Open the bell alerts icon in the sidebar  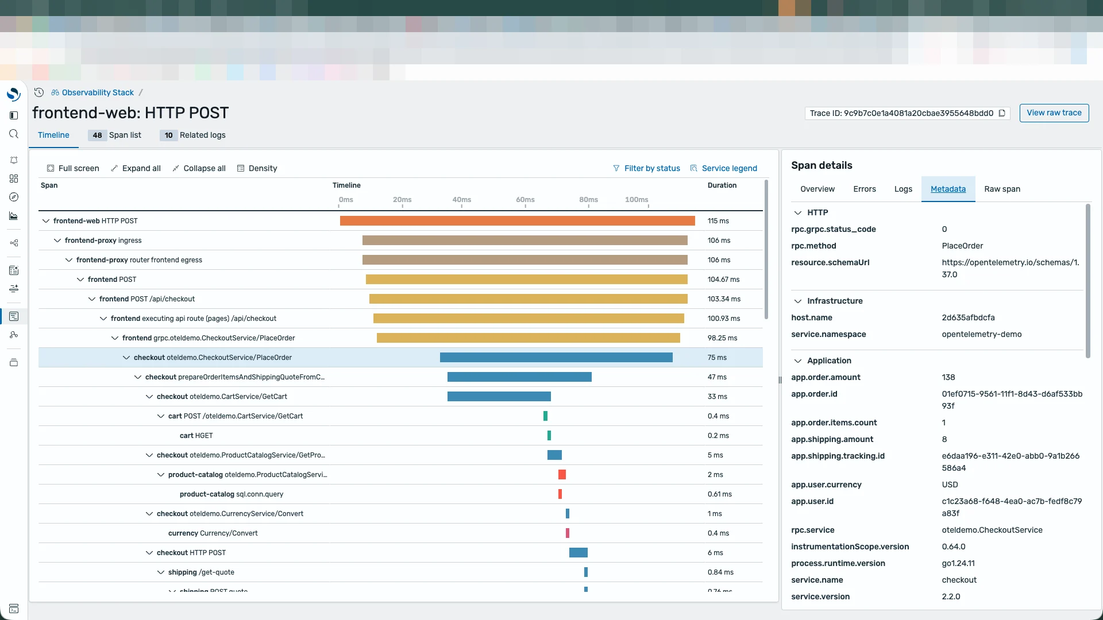click(x=14, y=160)
